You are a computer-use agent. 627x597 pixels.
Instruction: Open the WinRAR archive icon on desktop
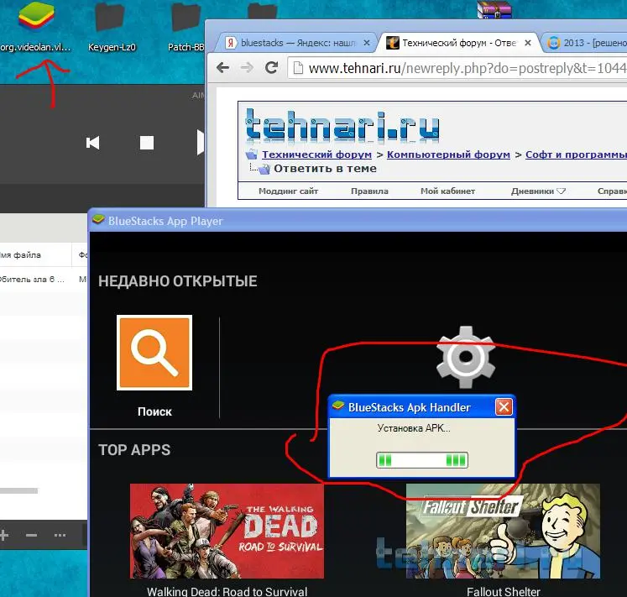pos(494,9)
